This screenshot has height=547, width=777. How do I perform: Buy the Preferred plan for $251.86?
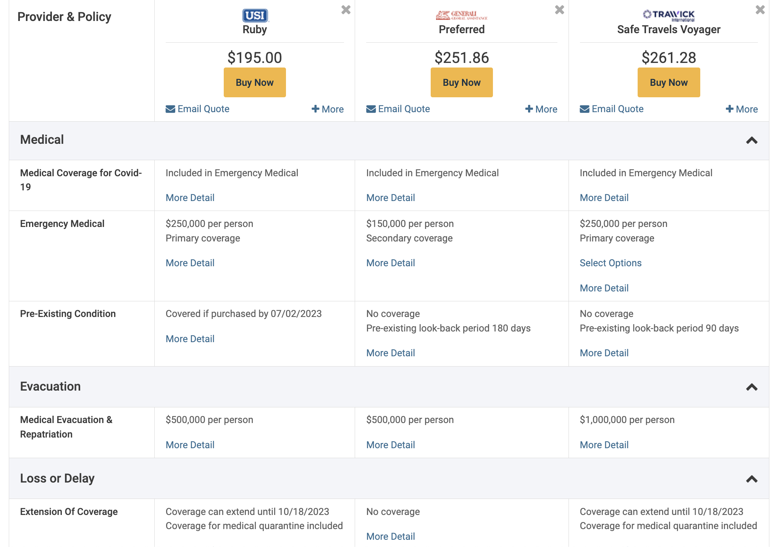pyautogui.click(x=462, y=82)
